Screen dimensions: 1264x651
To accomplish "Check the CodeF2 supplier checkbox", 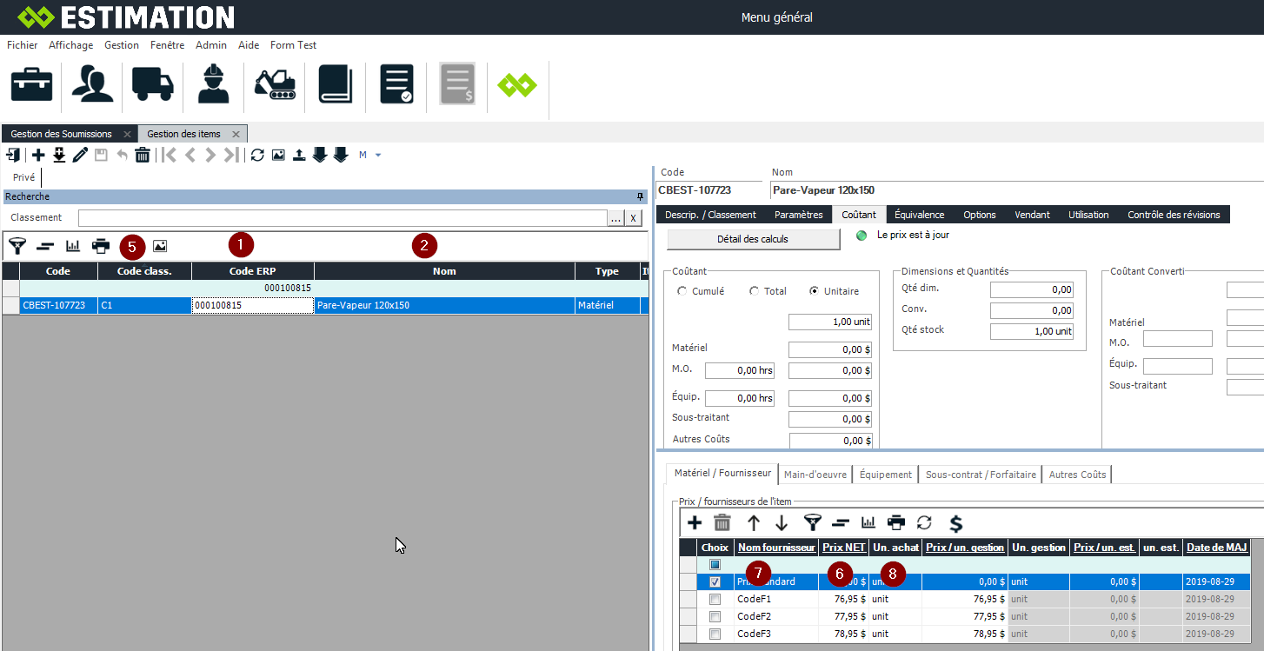I will [715, 616].
